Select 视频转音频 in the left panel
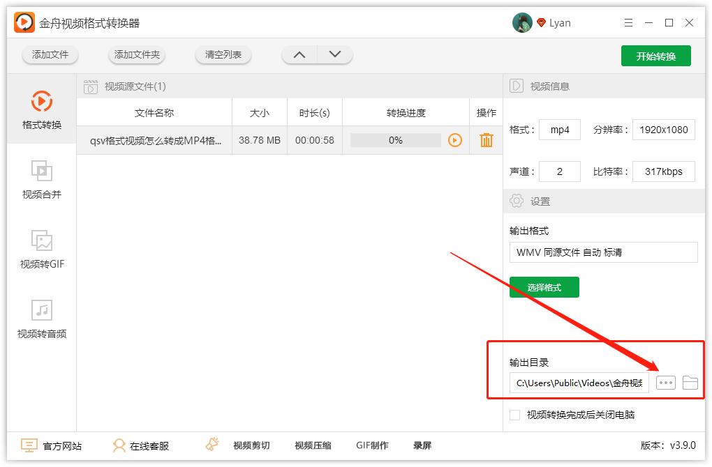712x467 pixels. pos(42,319)
